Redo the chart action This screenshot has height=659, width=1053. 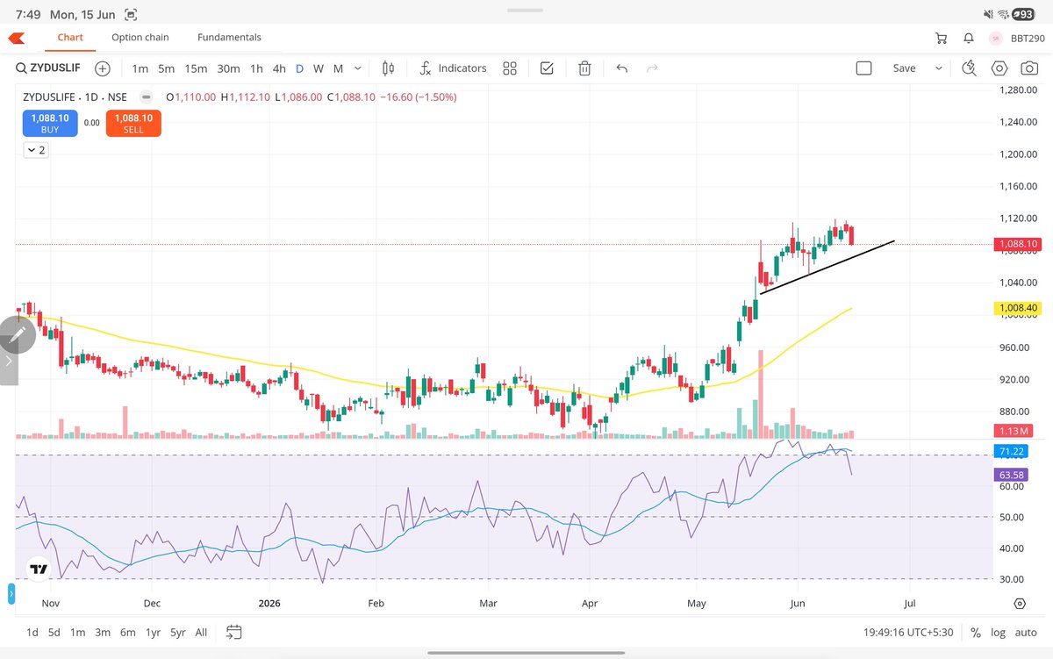click(652, 68)
